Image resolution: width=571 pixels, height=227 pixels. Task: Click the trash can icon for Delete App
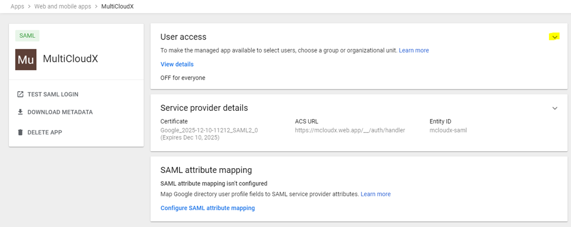click(21, 132)
